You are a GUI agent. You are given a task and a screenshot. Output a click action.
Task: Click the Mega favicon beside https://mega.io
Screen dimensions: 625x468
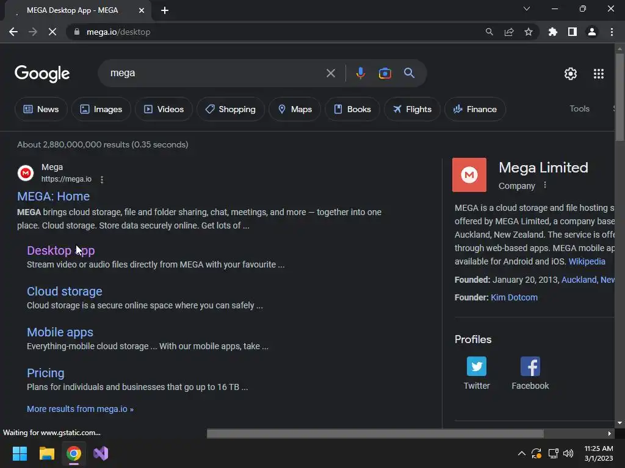click(26, 173)
